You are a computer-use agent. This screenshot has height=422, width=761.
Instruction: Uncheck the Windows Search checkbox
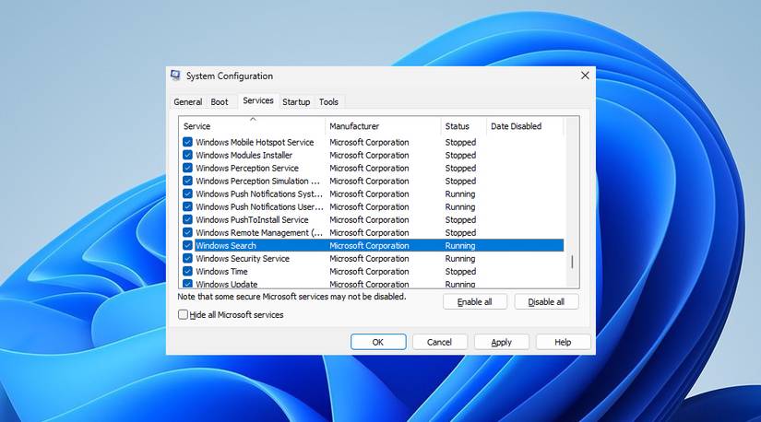click(x=188, y=245)
